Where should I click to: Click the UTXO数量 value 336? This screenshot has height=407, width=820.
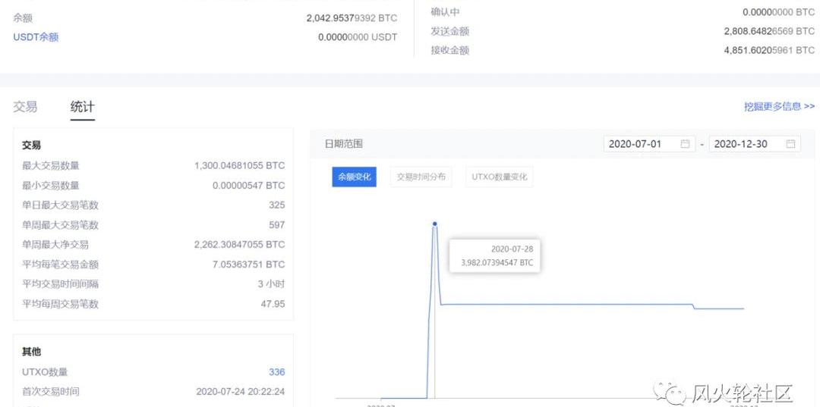(x=276, y=372)
